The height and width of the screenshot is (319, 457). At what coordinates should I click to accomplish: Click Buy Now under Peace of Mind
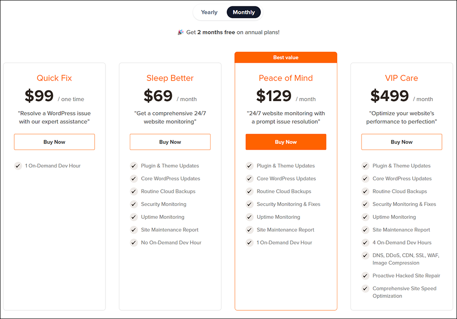click(286, 142)
